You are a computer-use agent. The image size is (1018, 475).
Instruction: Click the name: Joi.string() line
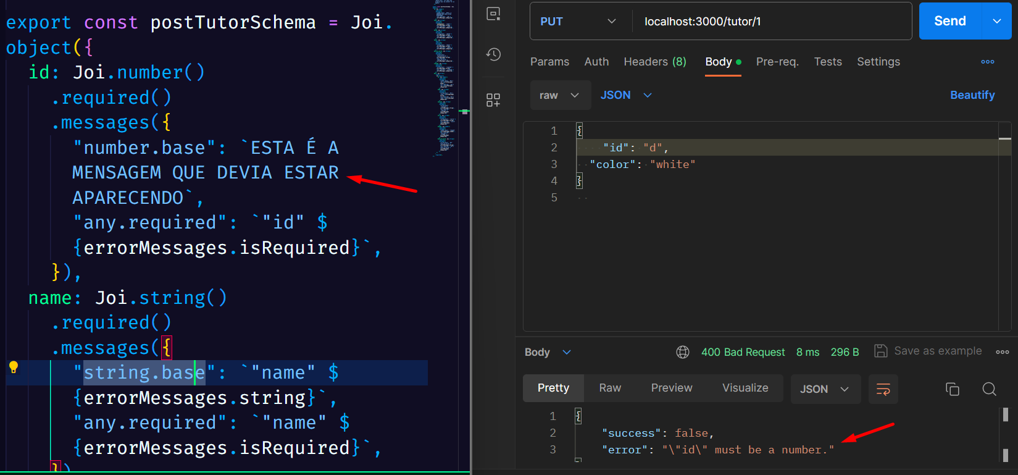coord(128,298)
